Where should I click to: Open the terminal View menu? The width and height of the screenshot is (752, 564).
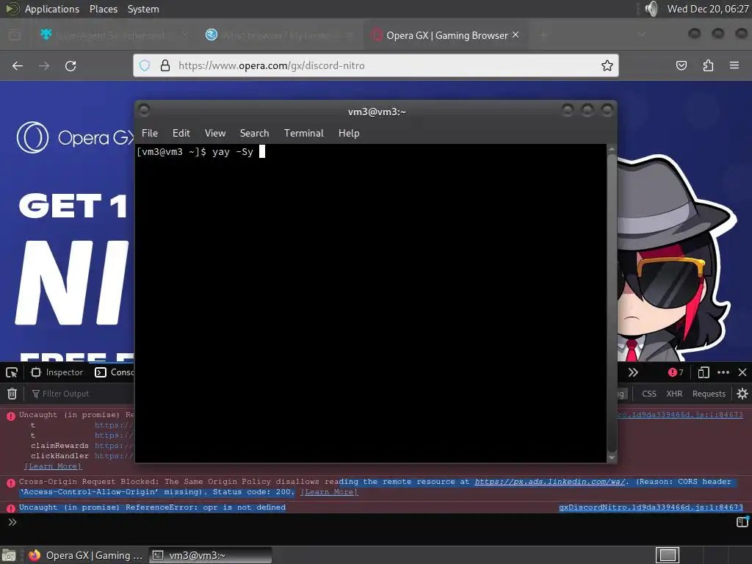[215, 134]
